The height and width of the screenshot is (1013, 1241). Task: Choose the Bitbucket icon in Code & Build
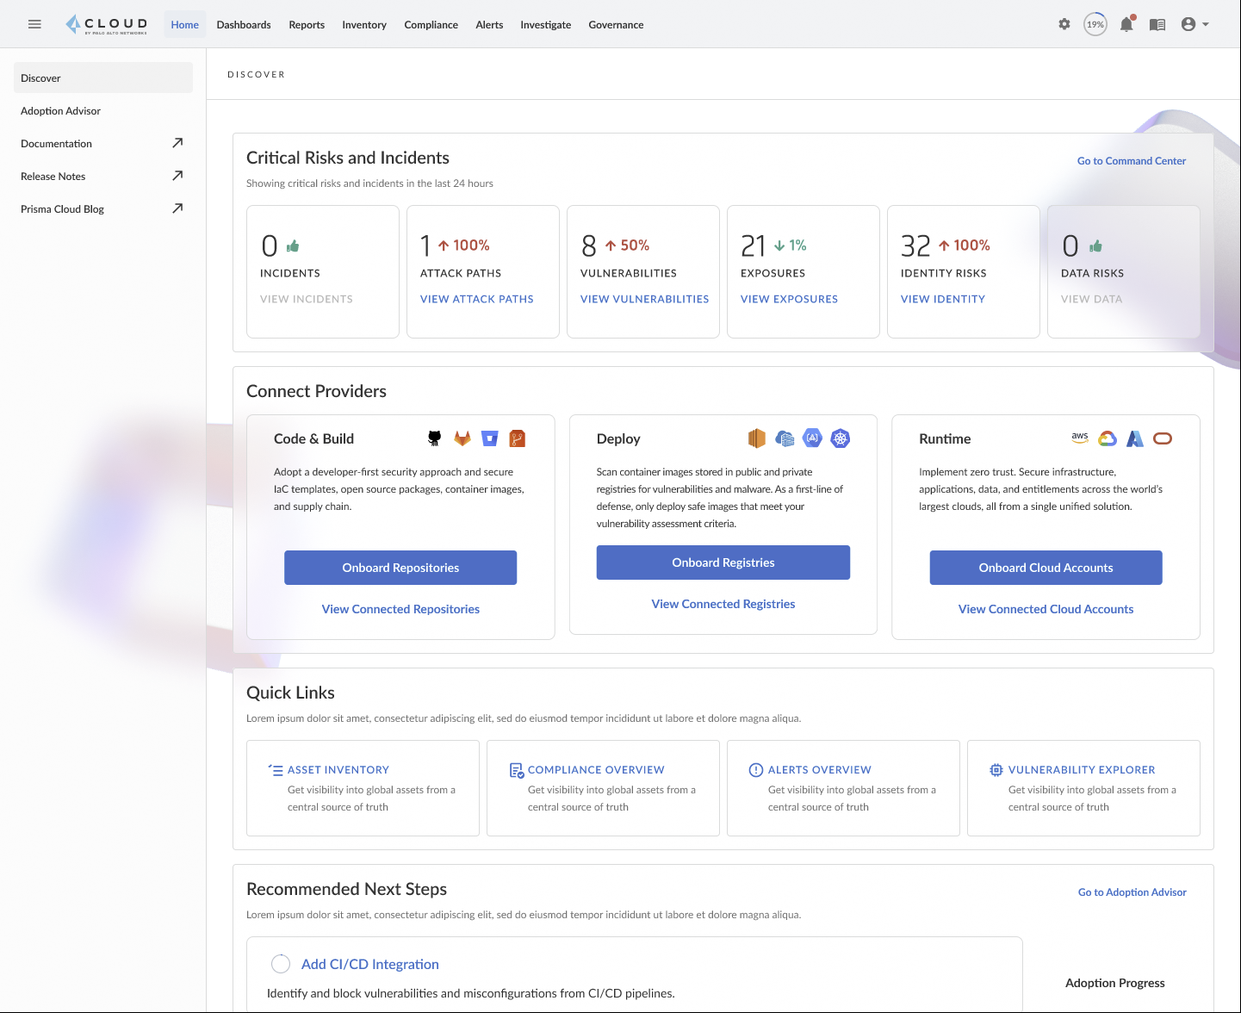point(490,438)
